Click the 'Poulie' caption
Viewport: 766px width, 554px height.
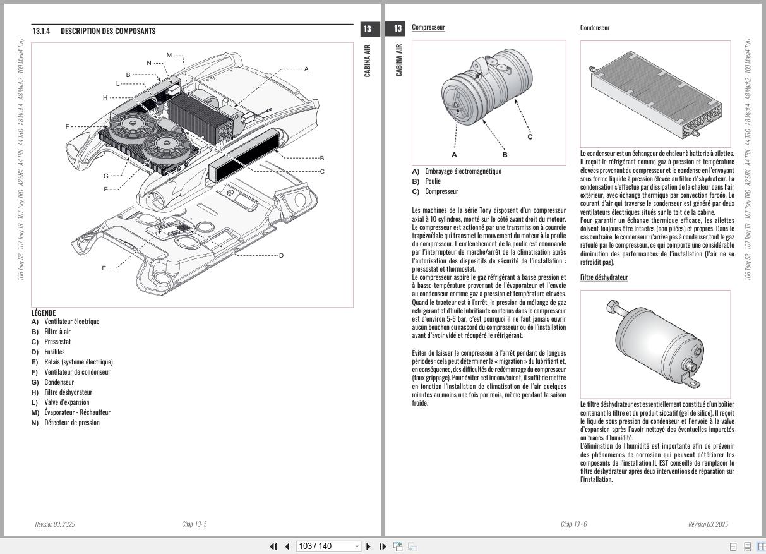(x=433, y=181)
